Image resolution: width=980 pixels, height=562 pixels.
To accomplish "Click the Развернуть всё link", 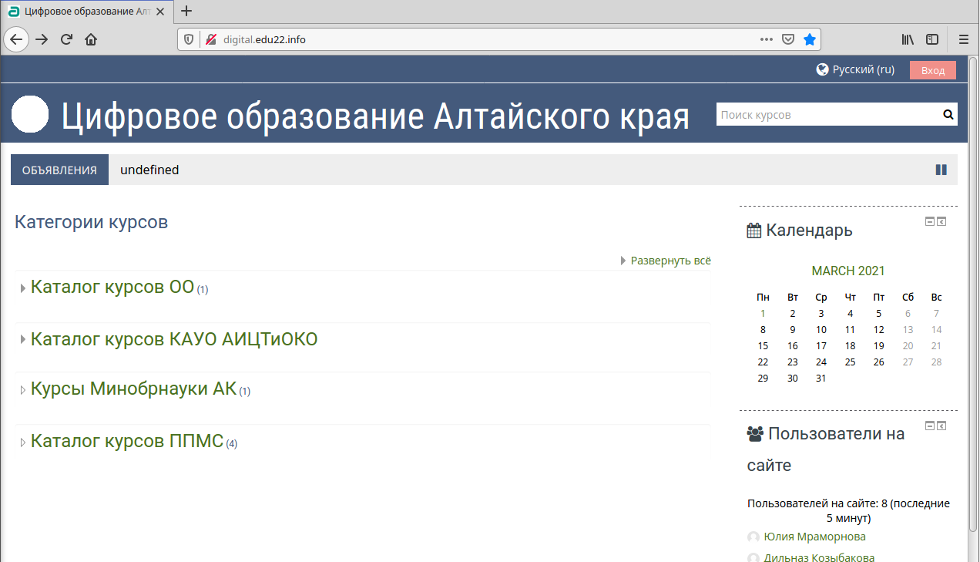I will (670, 261).
